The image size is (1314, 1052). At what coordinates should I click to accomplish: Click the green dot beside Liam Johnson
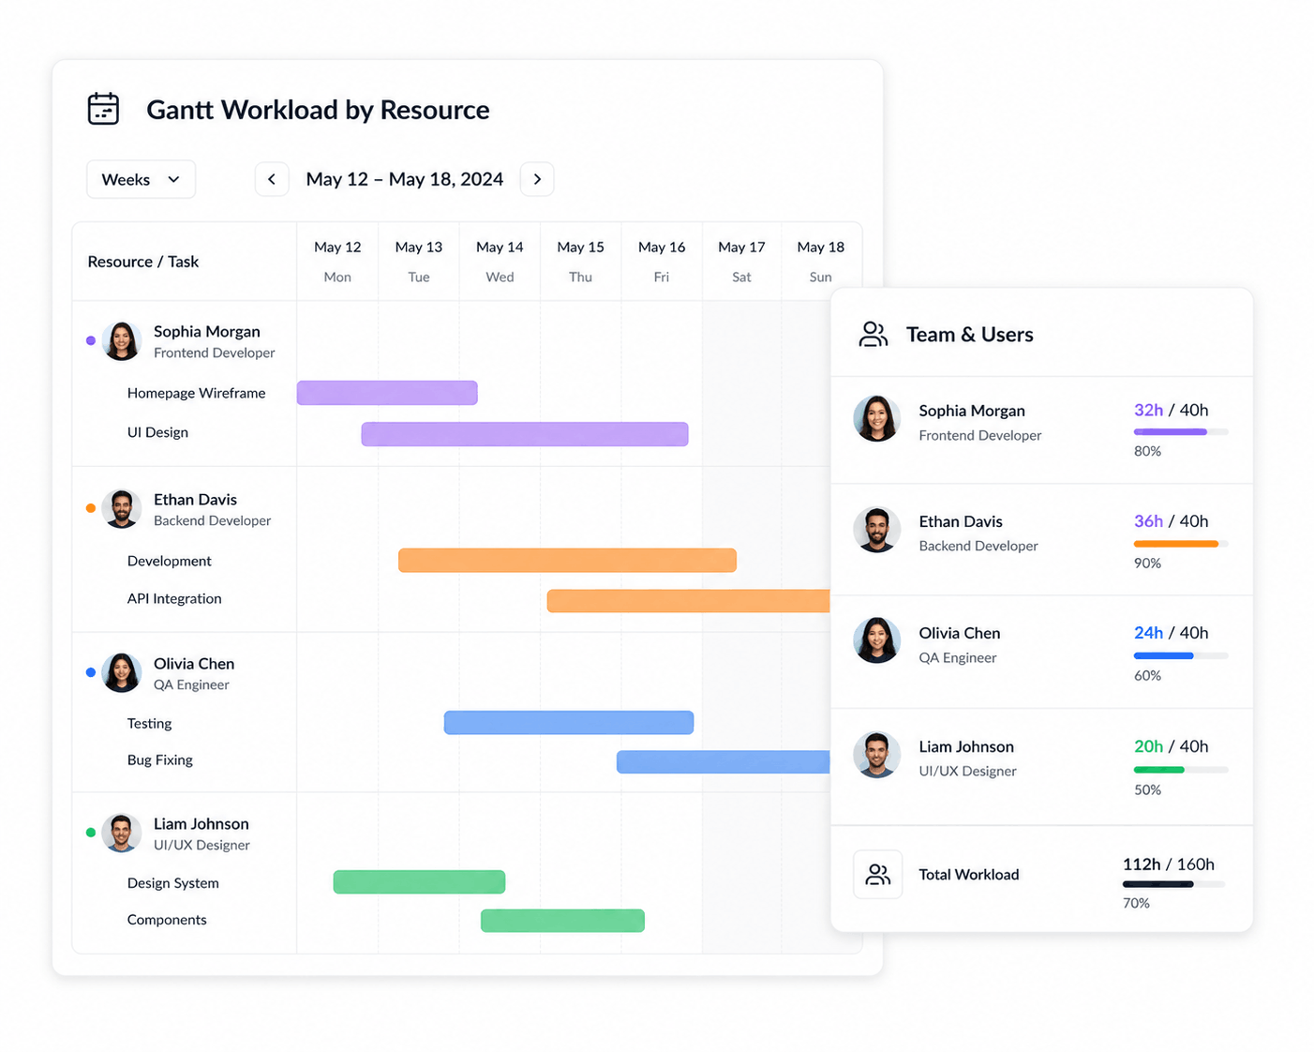[91, 833]
